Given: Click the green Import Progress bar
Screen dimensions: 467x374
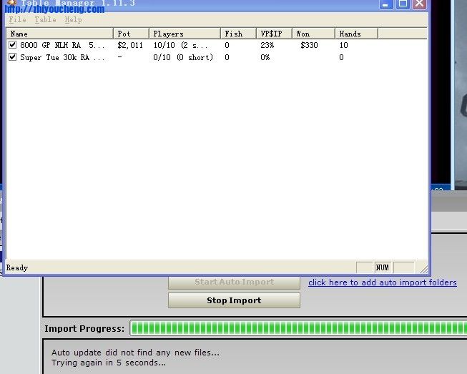Looking at the screenshot, I should (297, 328).
